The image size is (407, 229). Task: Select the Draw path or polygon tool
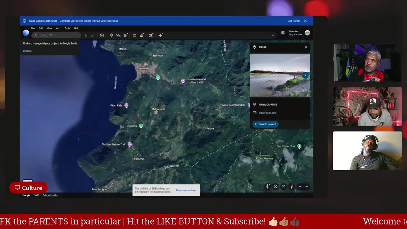click(x=118, y=35)
